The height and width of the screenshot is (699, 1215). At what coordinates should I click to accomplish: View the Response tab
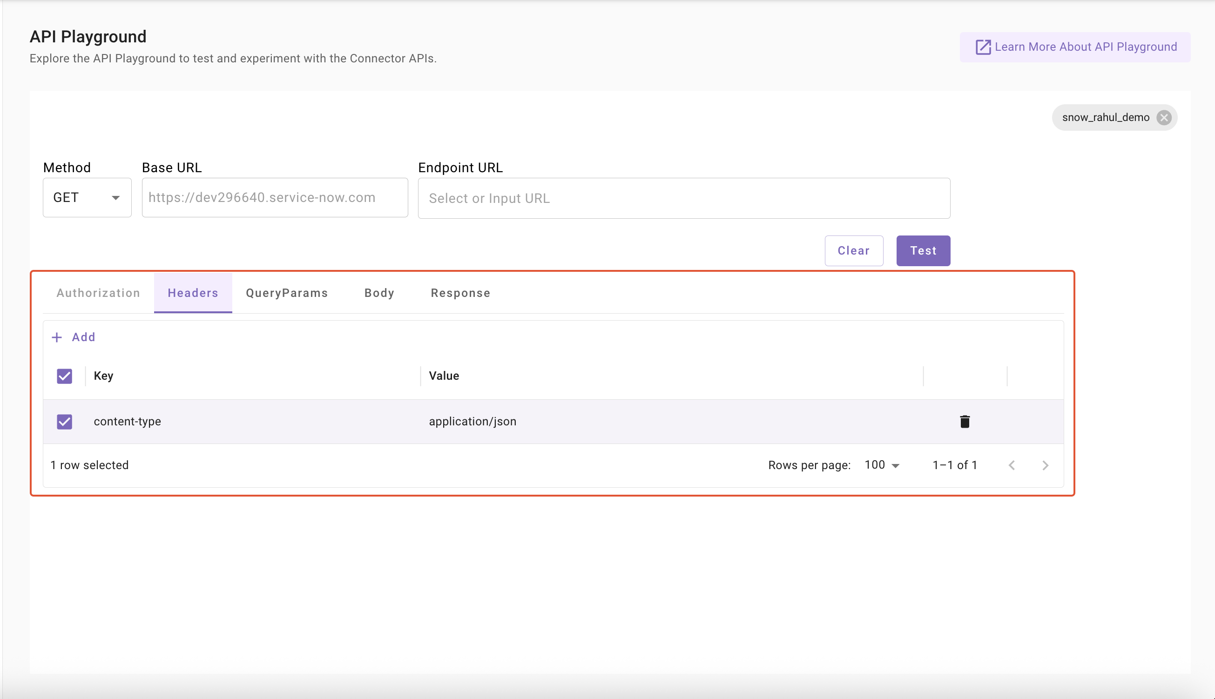coord(460,293)
